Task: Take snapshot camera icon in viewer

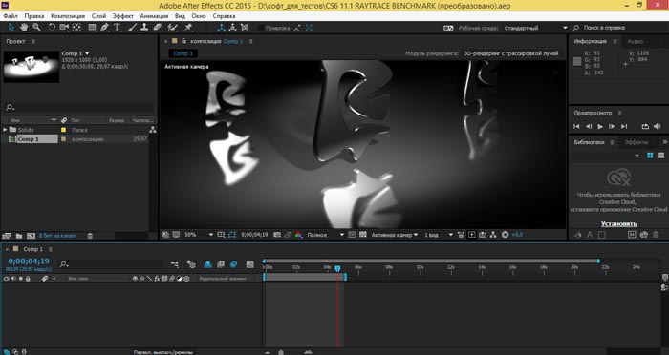Action: (277, 235)
